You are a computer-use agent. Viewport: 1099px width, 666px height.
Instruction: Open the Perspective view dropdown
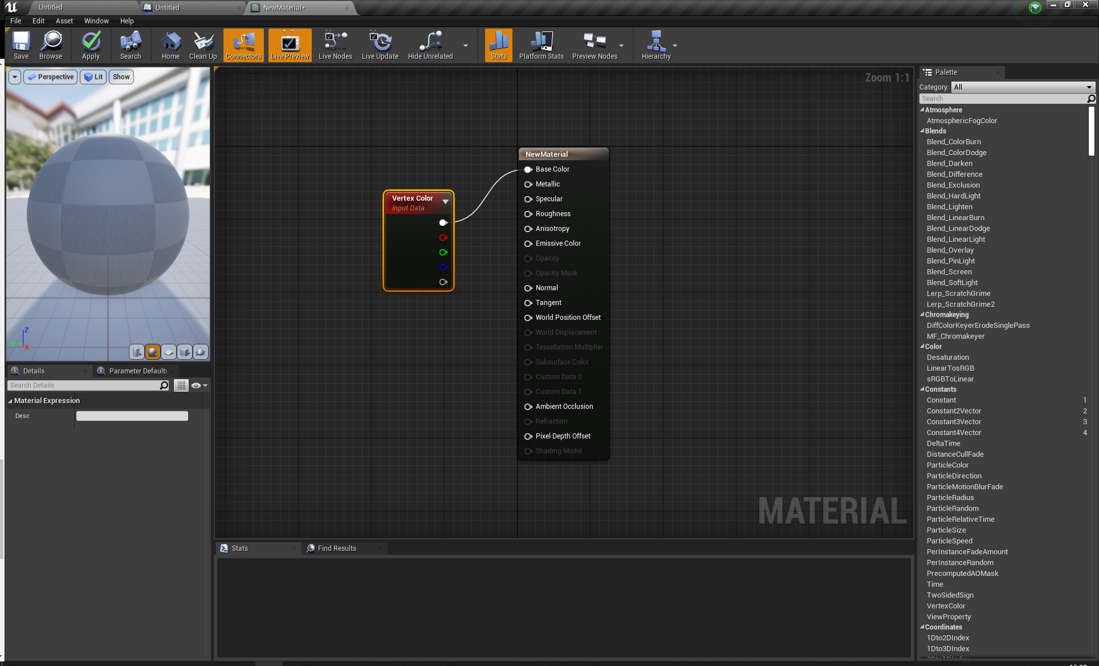pyautogui.click(x=50, y=76)
